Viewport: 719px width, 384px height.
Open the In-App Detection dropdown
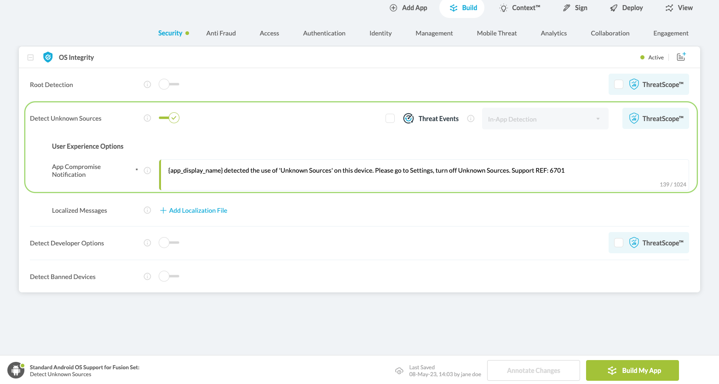tap(545, 118)
